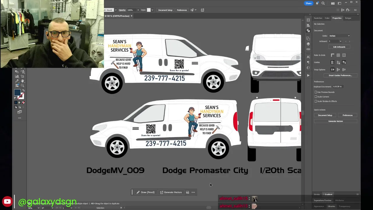Click the search magnifier icon at top
Image resolution: width=373 pixels, height=210 pixels.
pyautogui.click(x=323, y=3)
